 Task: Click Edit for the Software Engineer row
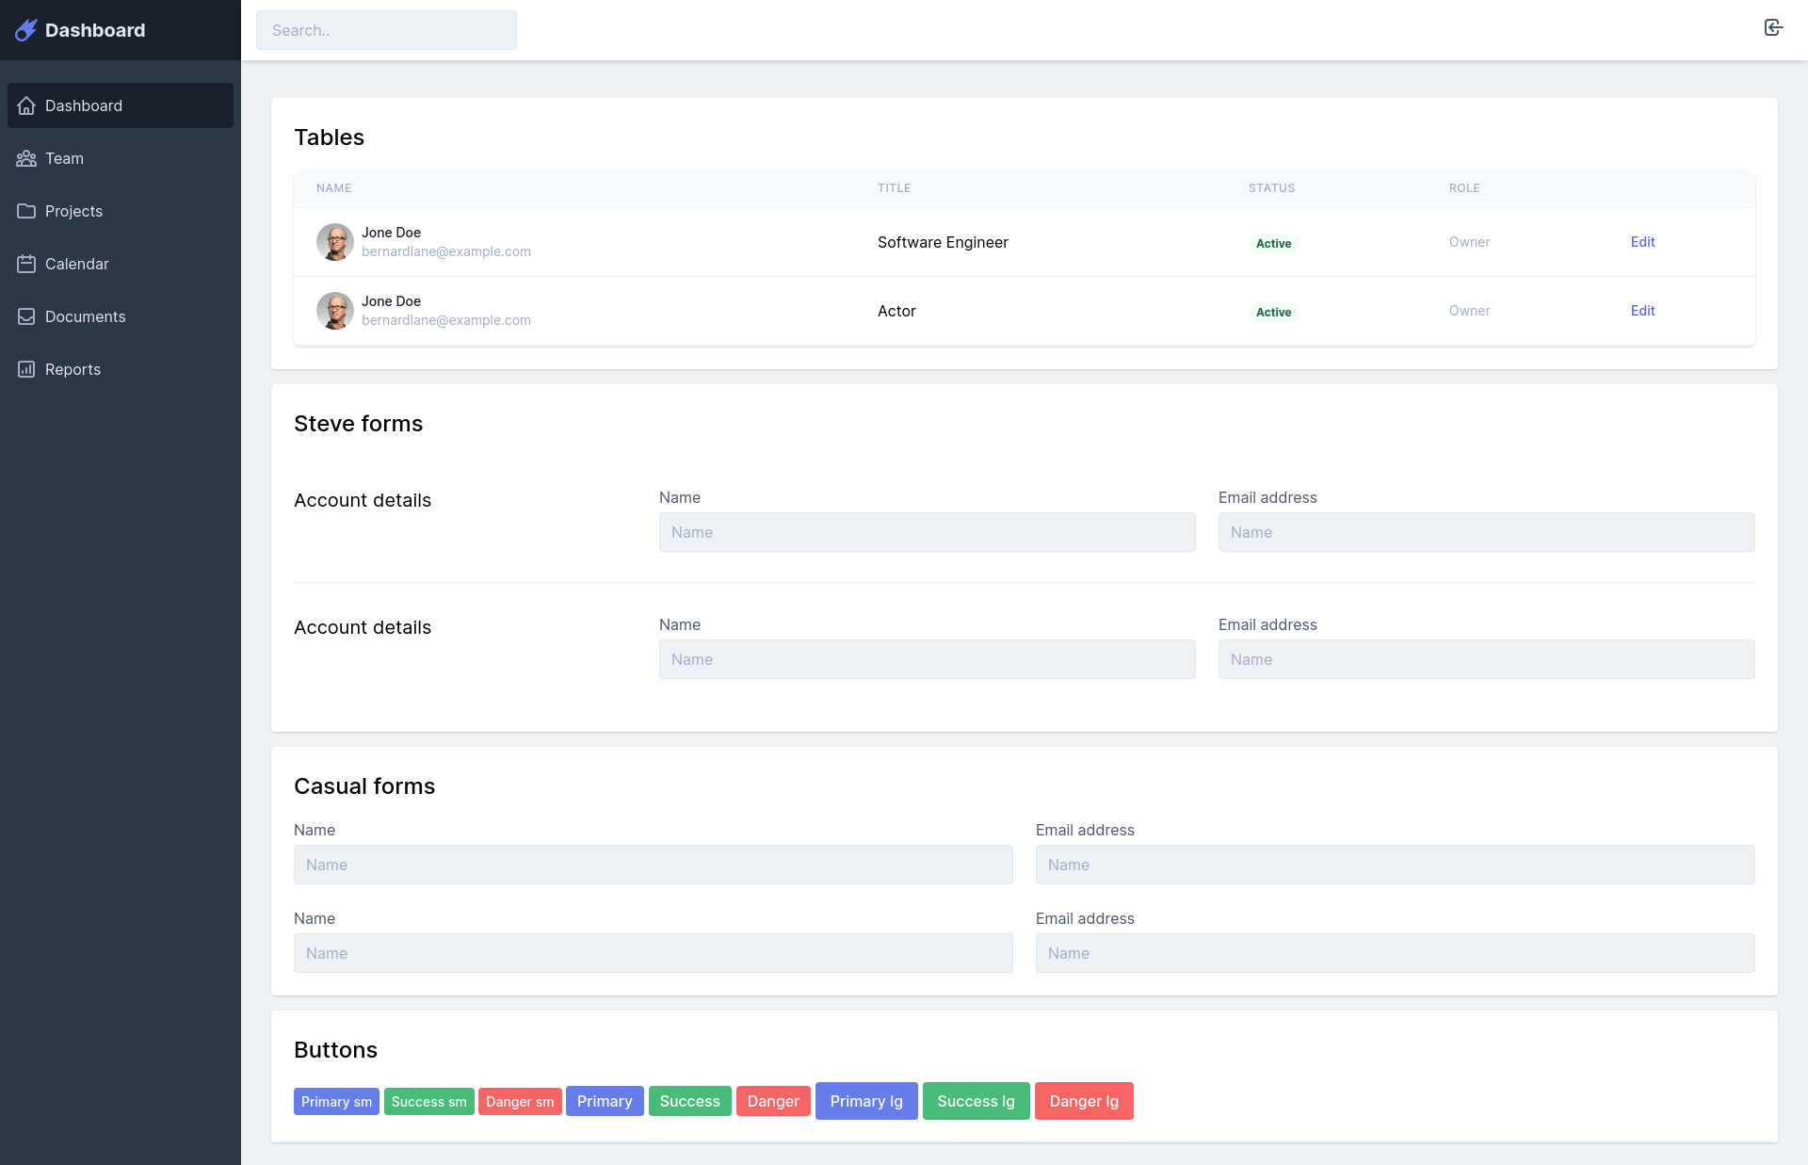[x=1641, y=242]
